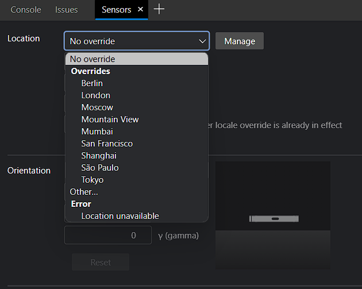
Task: Select Location unavailable error option
Action: tap(120, 216)
